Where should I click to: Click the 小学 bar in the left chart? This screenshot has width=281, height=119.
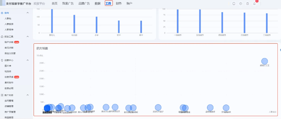[96, 25]
